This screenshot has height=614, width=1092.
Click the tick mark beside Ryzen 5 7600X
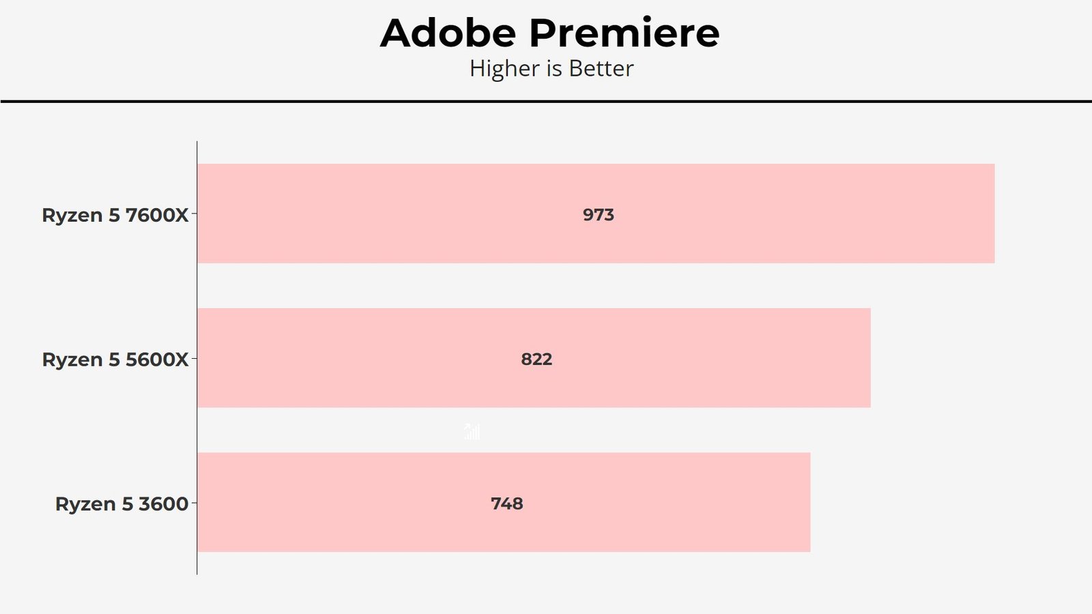click(194, 214)
